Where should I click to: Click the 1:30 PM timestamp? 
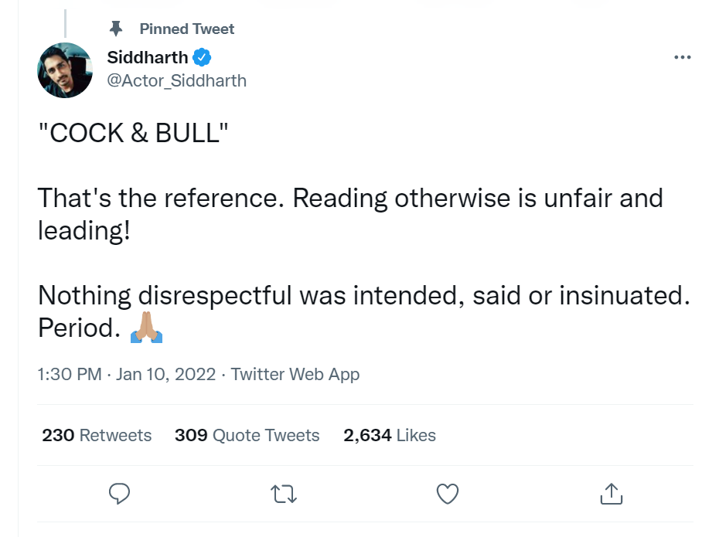[x=70, y=374]
